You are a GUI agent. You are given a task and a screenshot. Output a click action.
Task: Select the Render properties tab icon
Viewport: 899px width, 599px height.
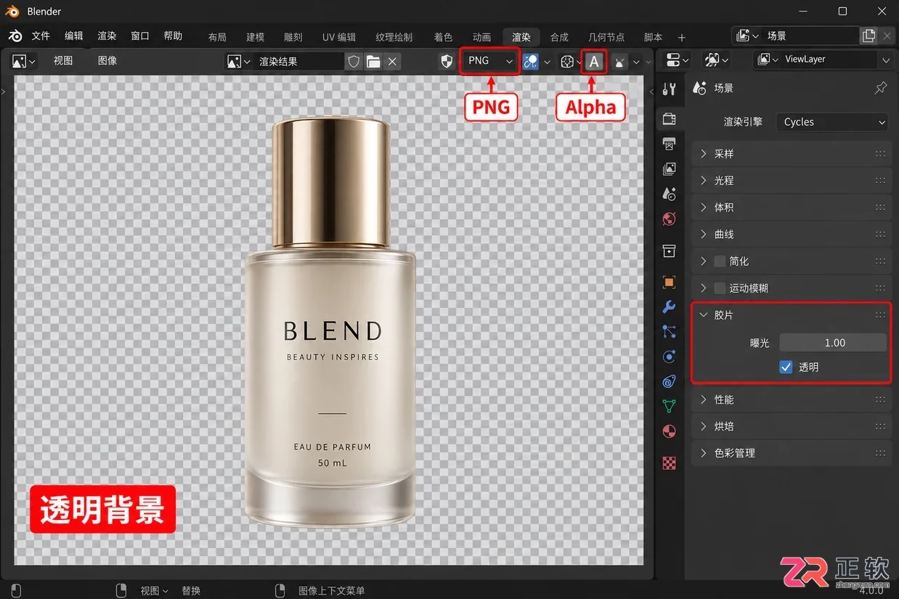(670, 118)
